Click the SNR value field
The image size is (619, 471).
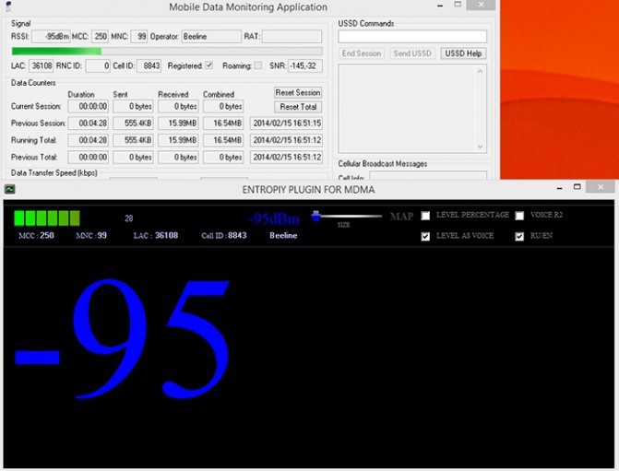coord(305,65)
